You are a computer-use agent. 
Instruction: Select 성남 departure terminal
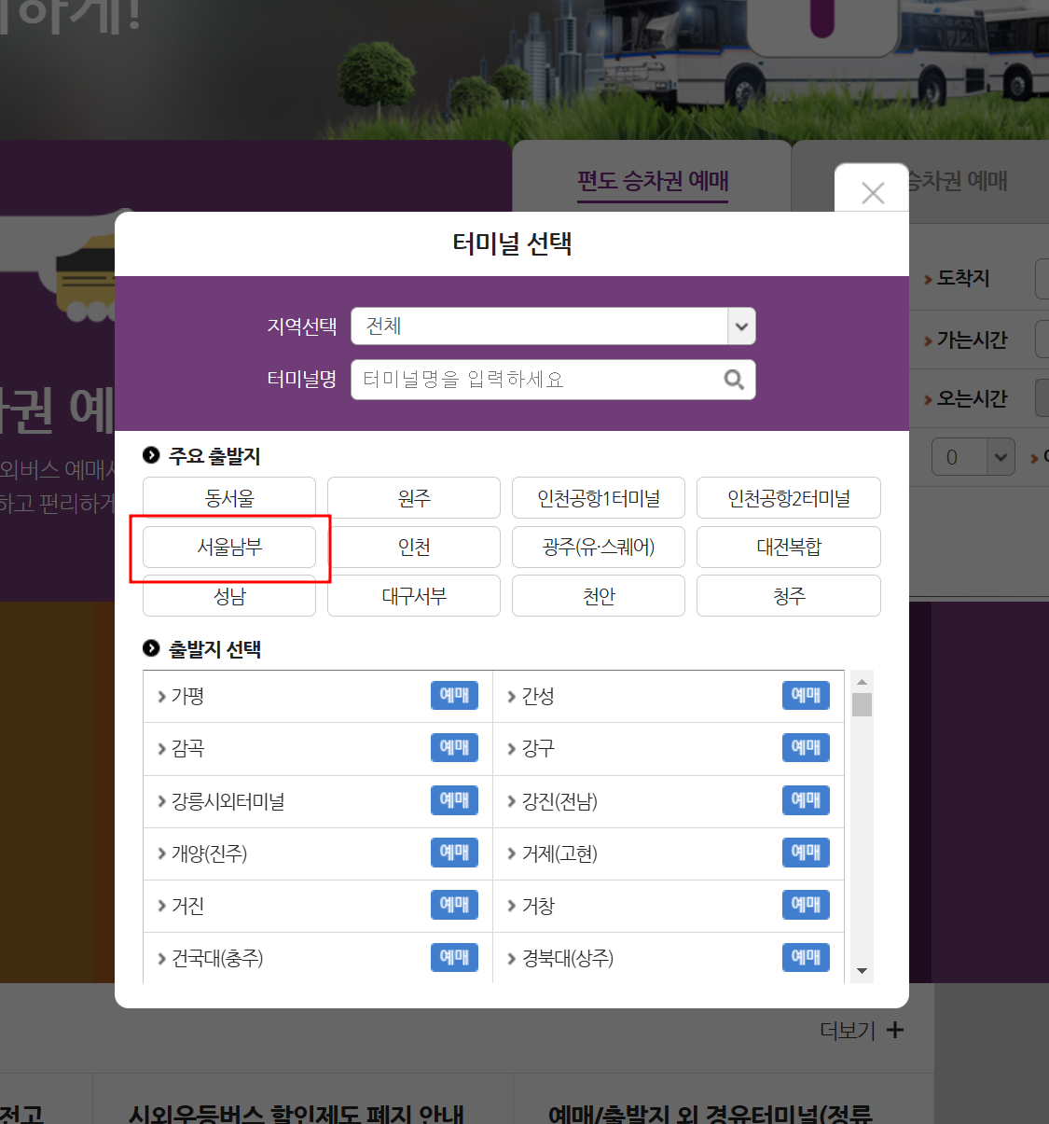(229, 596)
